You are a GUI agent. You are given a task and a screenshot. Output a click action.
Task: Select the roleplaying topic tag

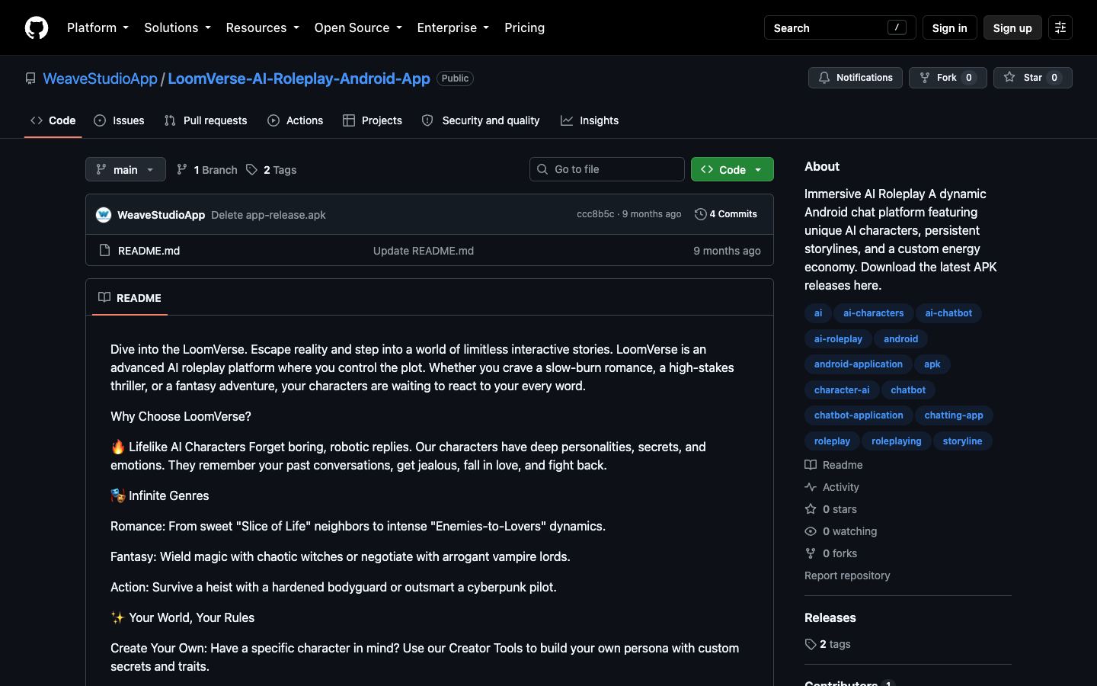[x=896, y=441]
